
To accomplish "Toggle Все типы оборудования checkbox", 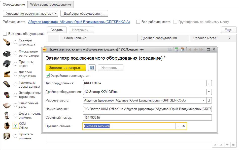I will [x=5, y=34].
